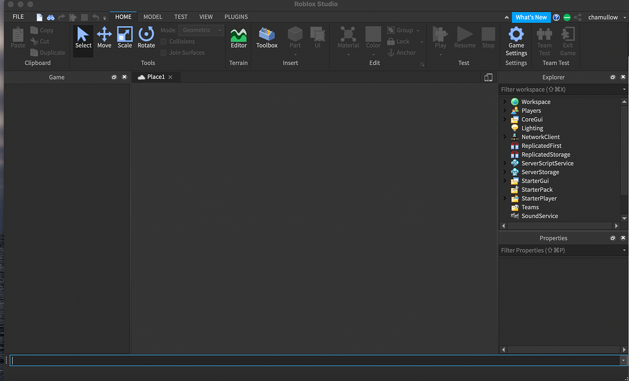Image resolution: width=629 pixels, height=381 pixels.
Task: Select ReplicatedStorage in Explorer
Action: (x=546, y=155)
